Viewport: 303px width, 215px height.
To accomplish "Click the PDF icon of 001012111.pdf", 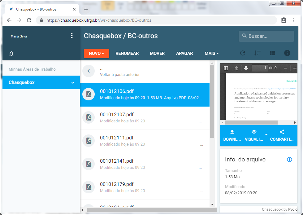I will pos(89,141).
